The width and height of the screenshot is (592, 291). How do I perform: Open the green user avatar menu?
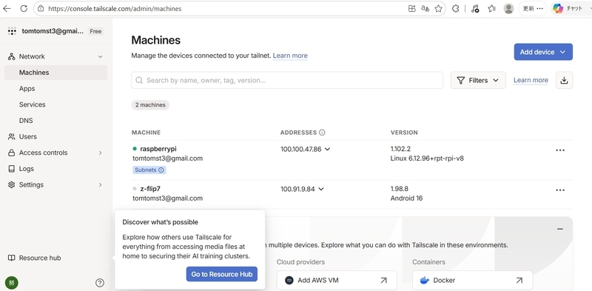pos(11,283)
